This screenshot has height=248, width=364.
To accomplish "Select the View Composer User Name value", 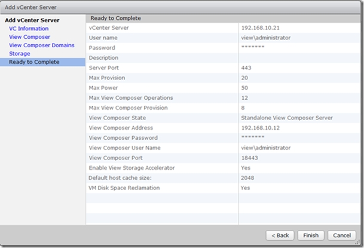I will click(x=266, y=148).
